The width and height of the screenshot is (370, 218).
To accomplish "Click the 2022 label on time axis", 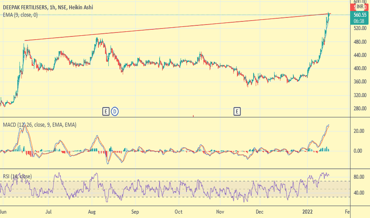I will 307,212.
